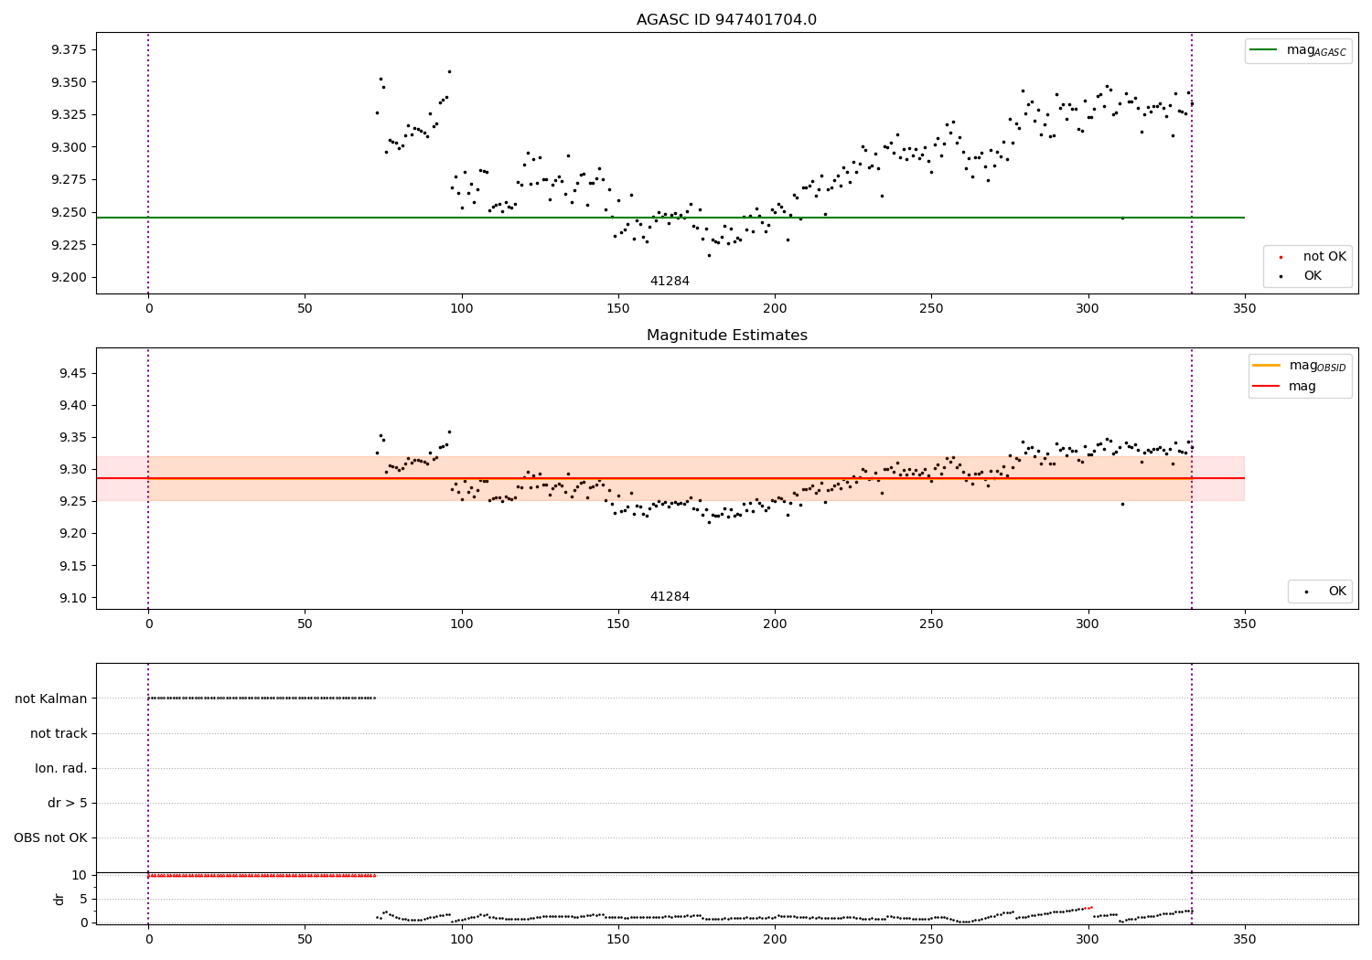
Task: Click y-axis tick 9.200 in top plot
Action: (70, 277)
